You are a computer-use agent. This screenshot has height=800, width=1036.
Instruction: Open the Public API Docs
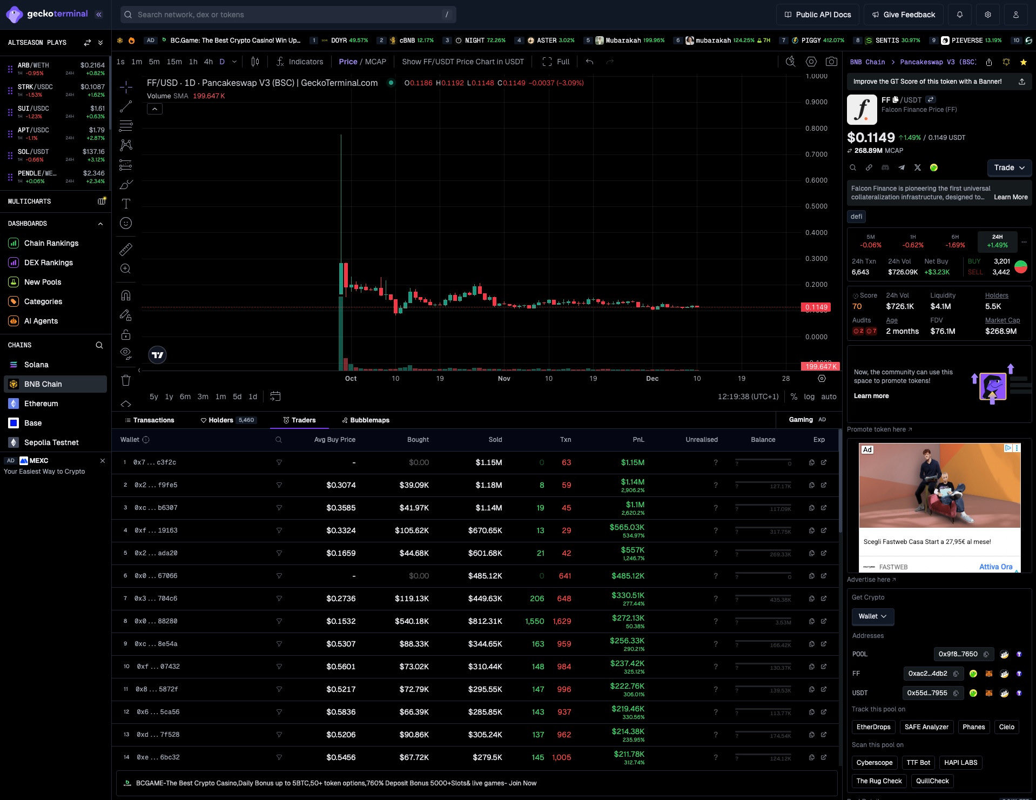(x=818, y=15)
